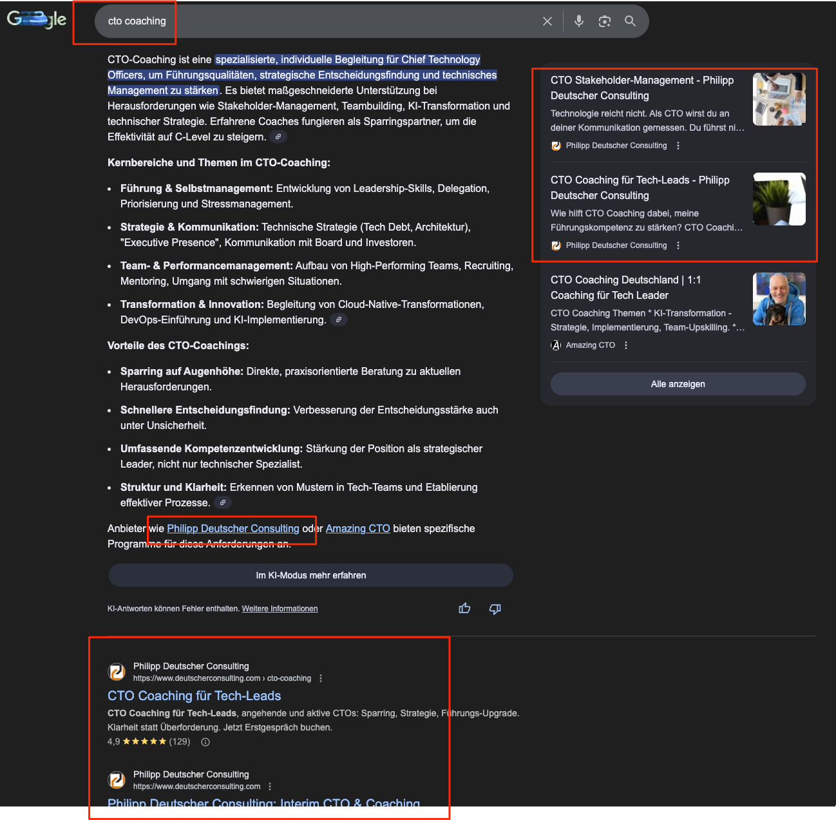
Task: Give the AI answer a thumbs up
Action: pyautogui.click(x=464, y=608)
